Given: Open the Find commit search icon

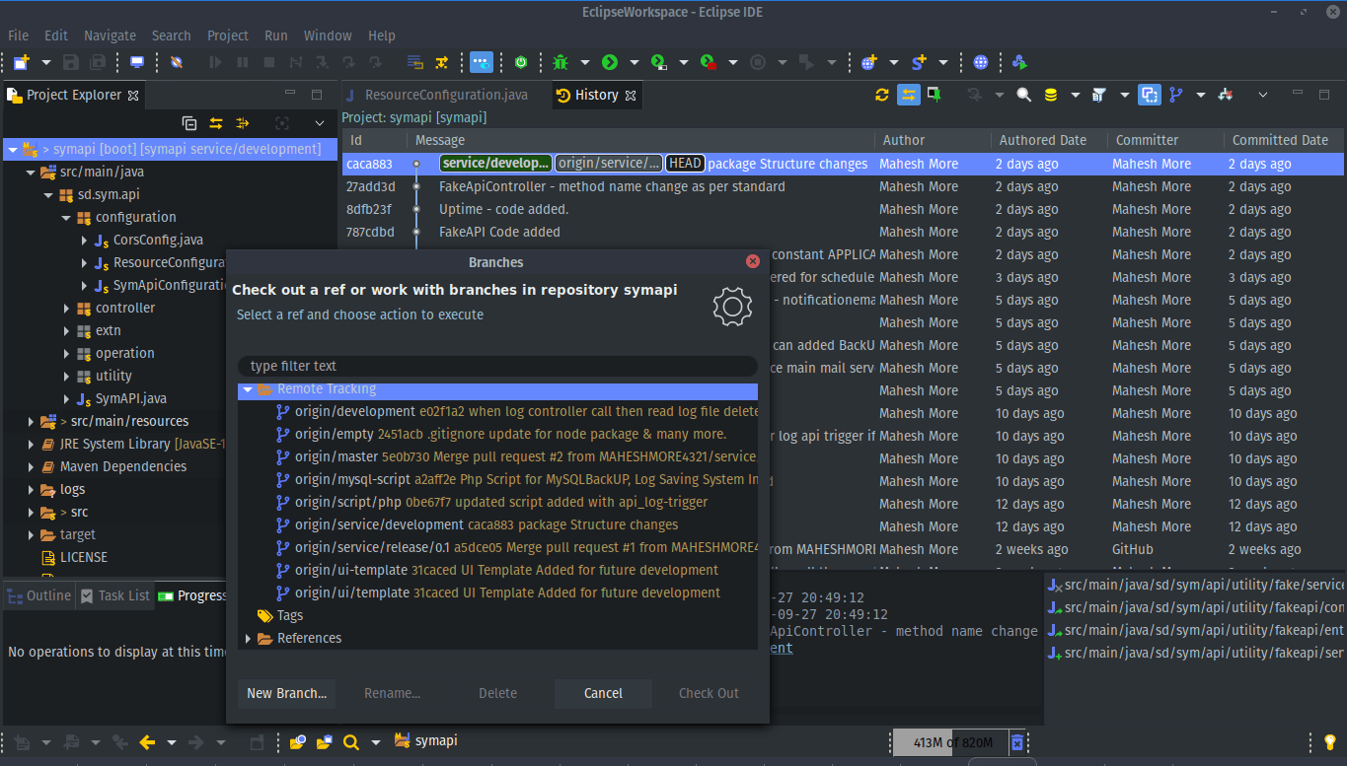Looking at the screenshot, I should click(1024, 95).
